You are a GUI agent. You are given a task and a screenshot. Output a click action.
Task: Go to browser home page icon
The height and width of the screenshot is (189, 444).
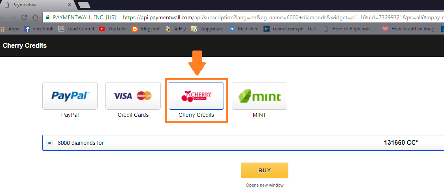(x=36, y=17)
